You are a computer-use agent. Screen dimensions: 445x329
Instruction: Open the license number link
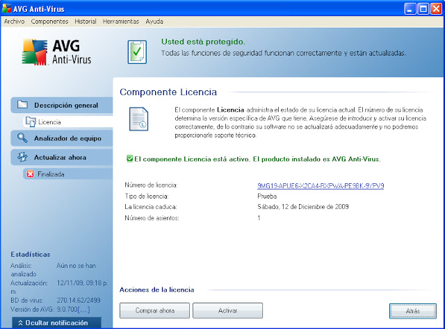(321, 186)
